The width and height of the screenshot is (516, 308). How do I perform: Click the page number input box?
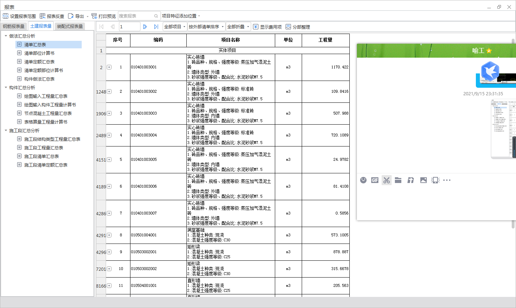point(129,27)
